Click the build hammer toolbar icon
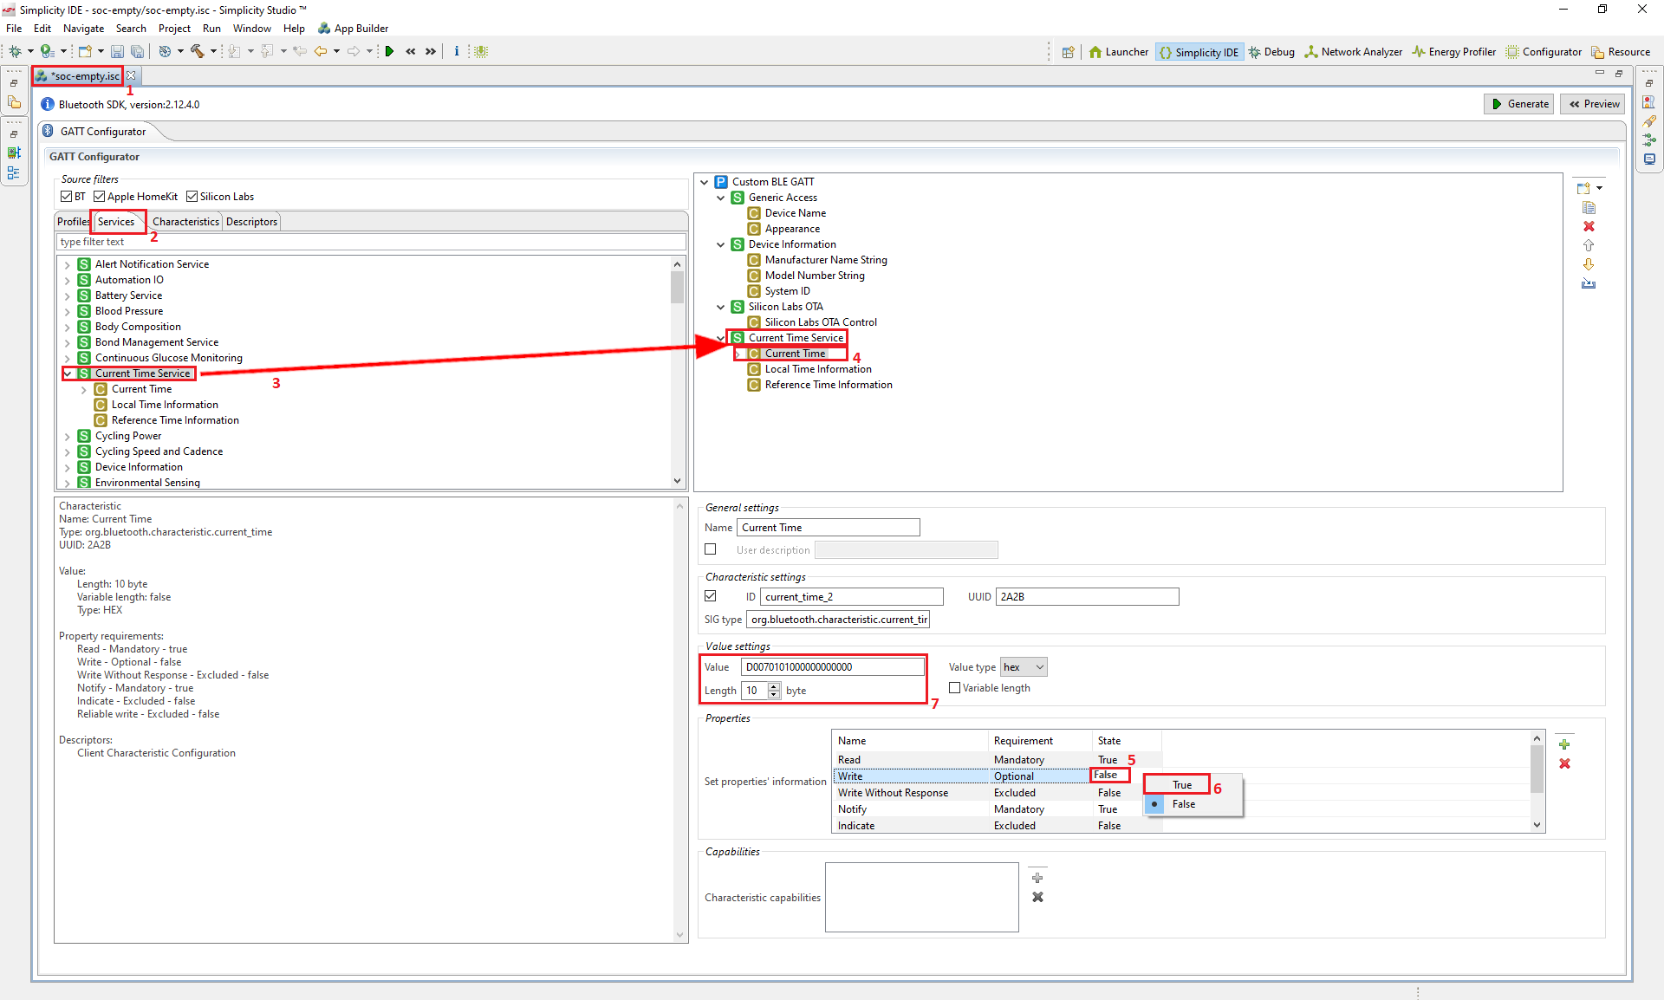Screen dimensions: 1664x1000 click(x=198, y=51)
